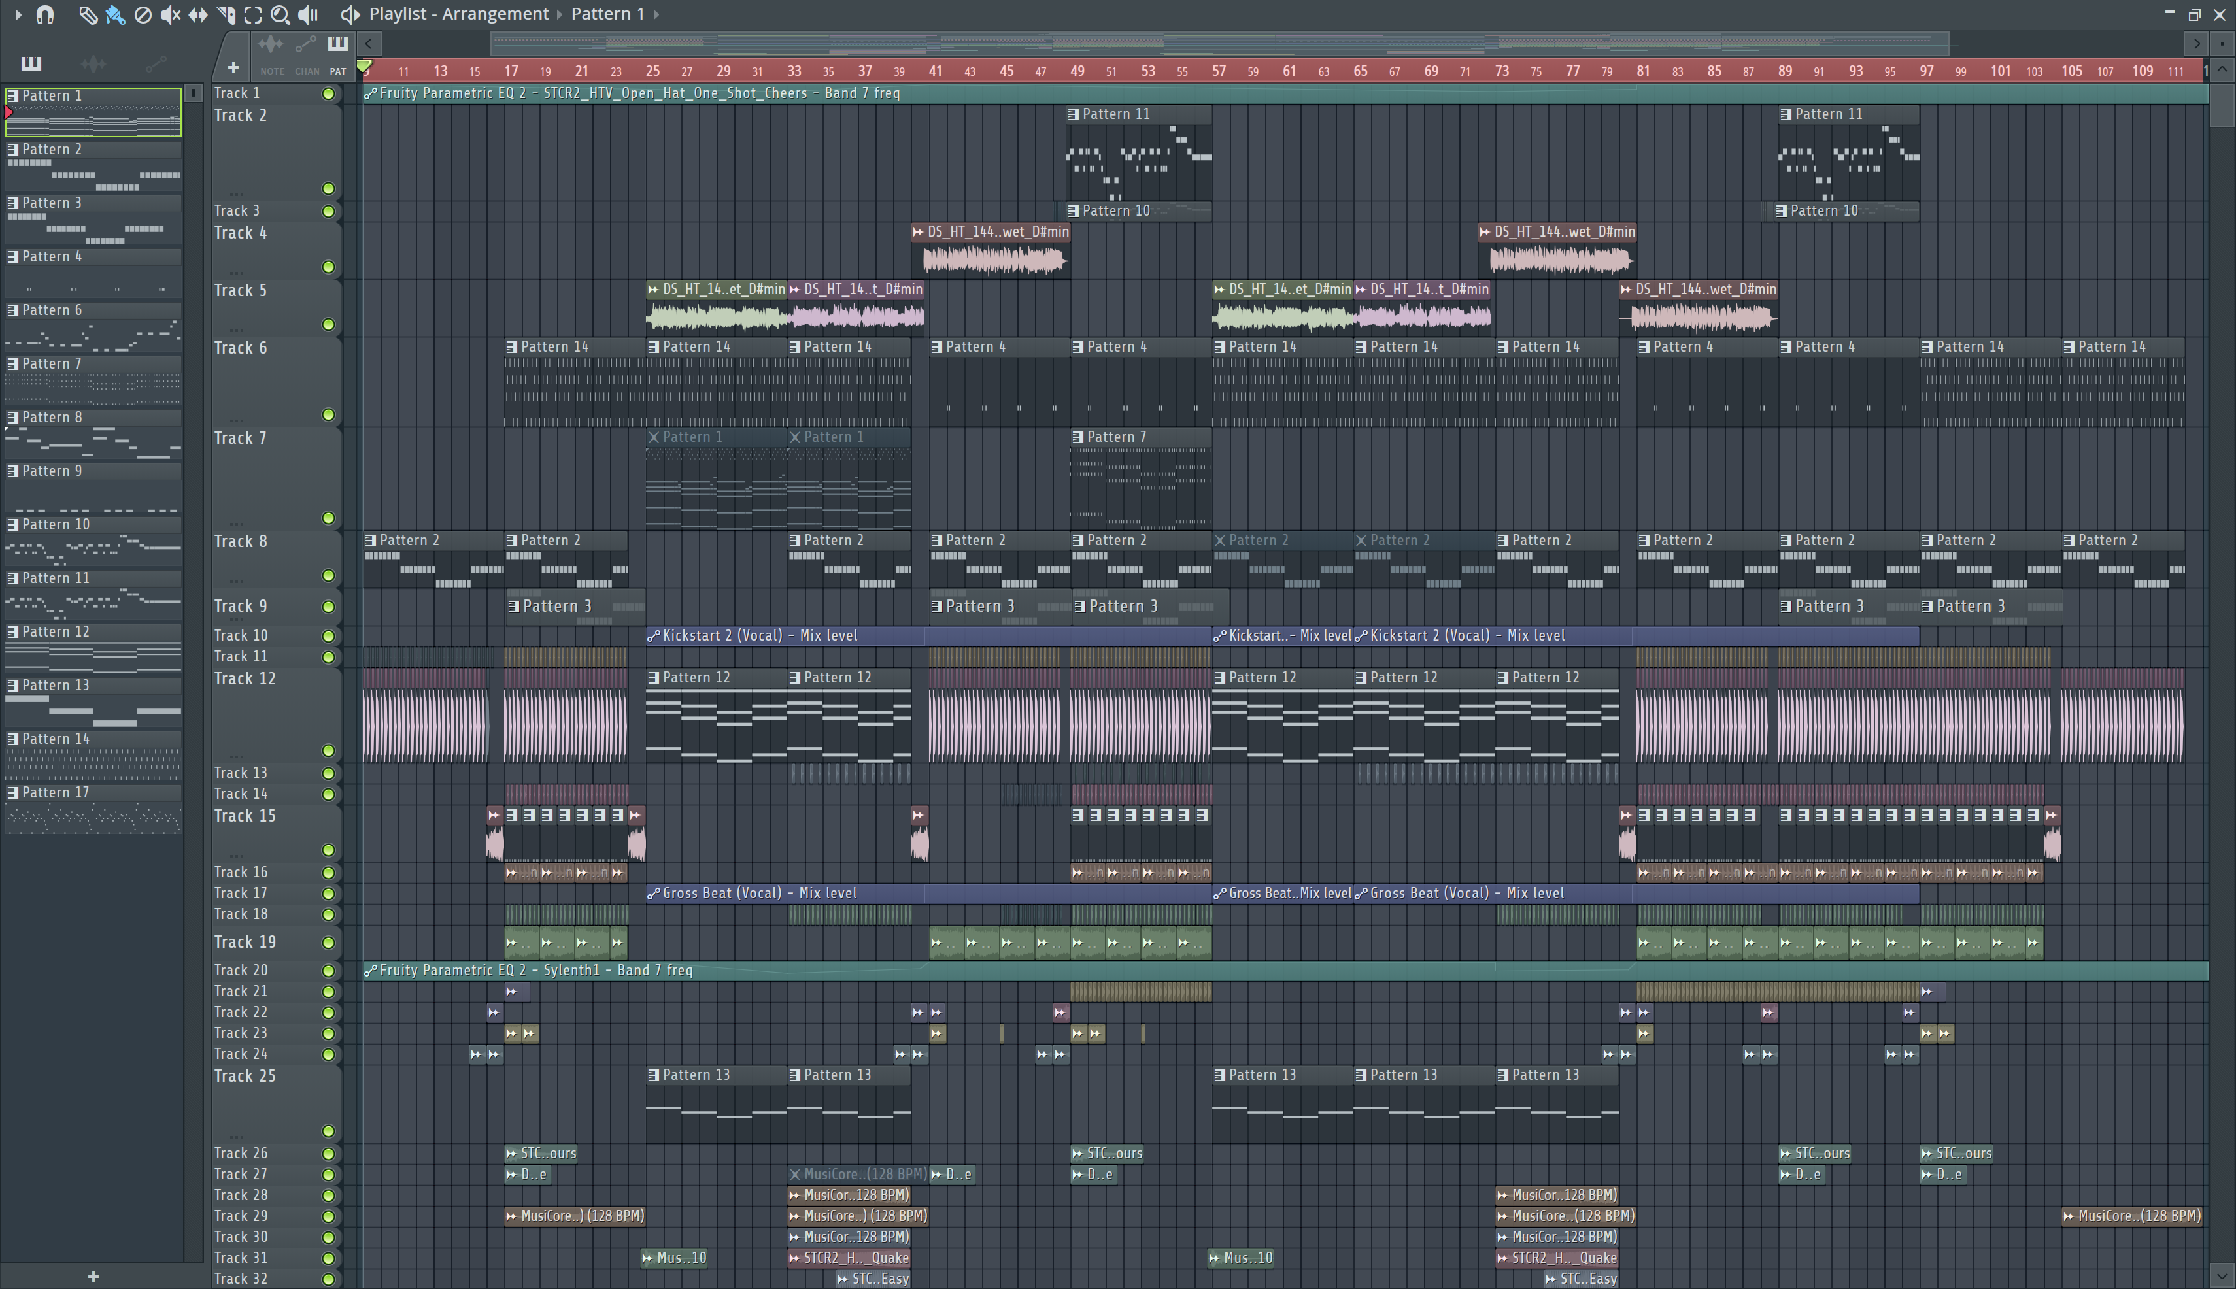Mute Track 10 with its green LED
2236x1289 pixels.
[x=329, y=635]
